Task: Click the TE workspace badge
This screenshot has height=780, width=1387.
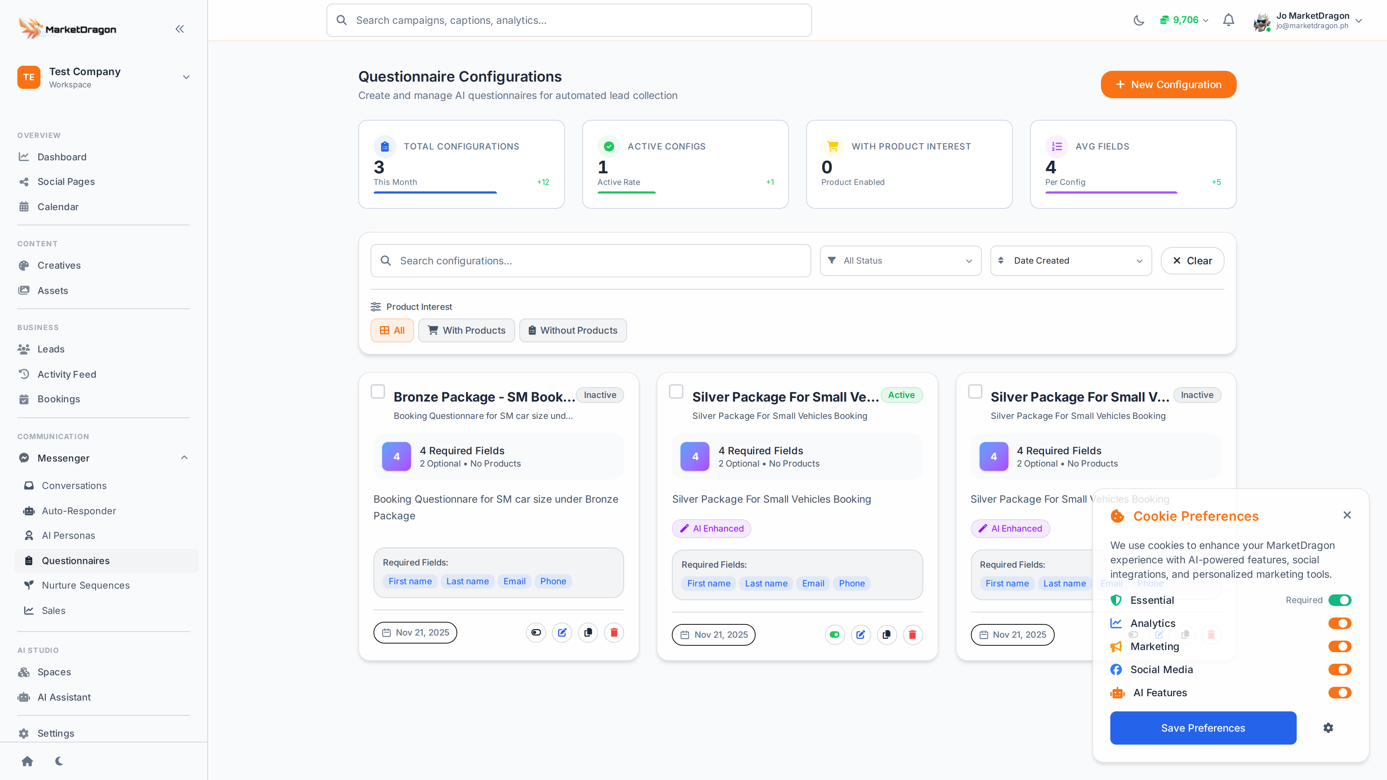Action: (29, 77)
